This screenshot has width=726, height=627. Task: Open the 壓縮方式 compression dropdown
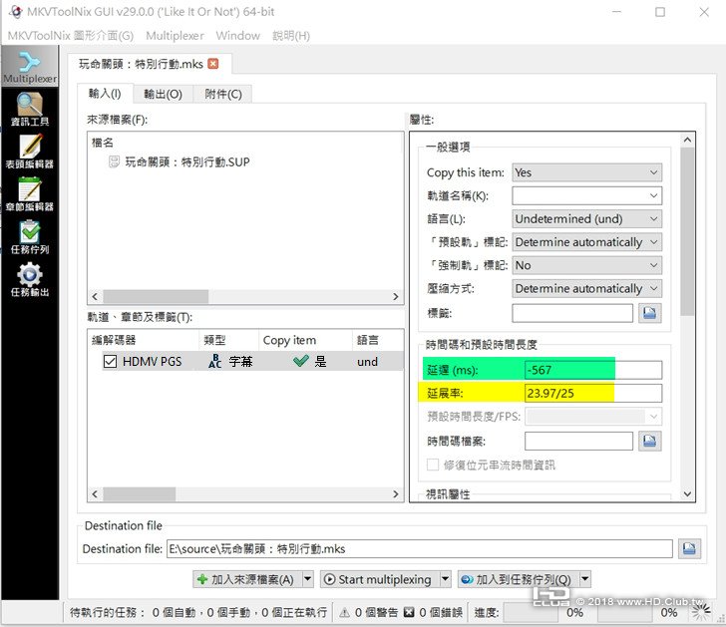point(586,288)
